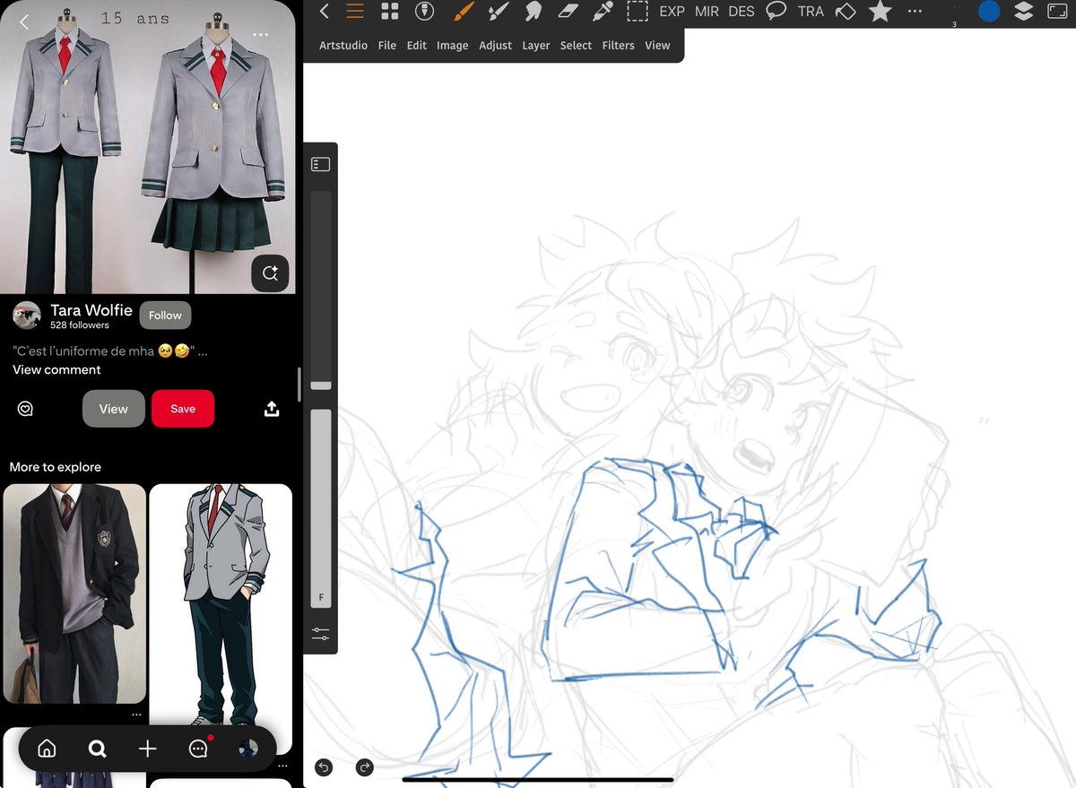The image size is (1076, 788).
Task: Open the File menu
Action: tap(386, 45)
